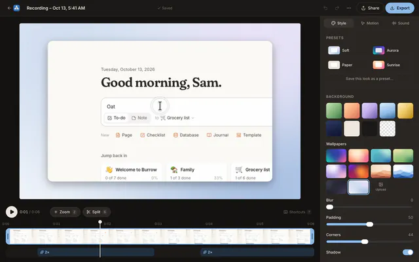
Task: Open the Shortcuts help
Action: [x=297, y=212]
